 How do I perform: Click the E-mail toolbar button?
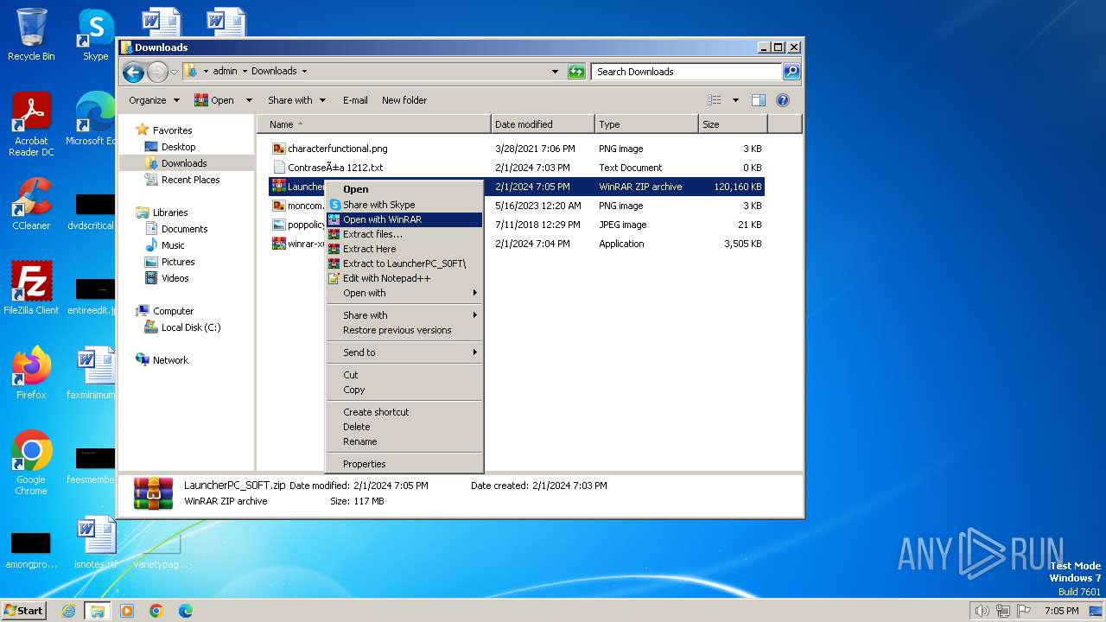tap(355, 100)
